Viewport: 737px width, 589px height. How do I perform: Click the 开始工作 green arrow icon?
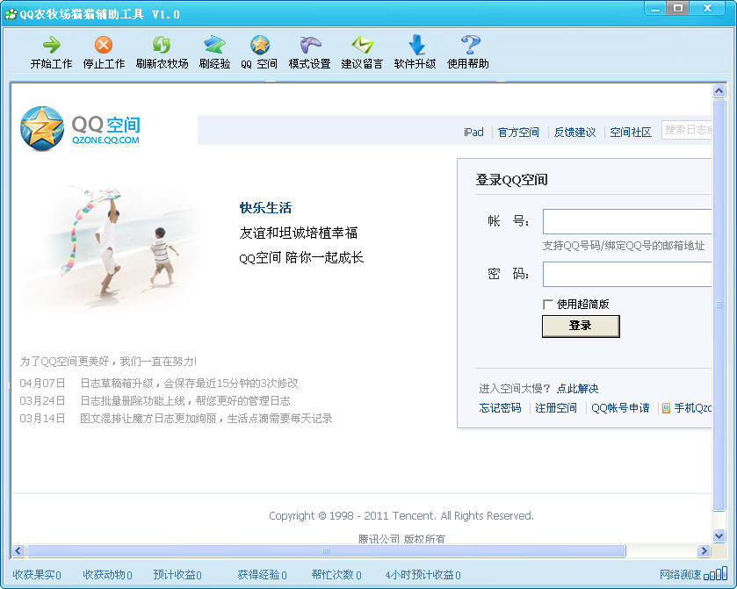(x=51, y=45)
